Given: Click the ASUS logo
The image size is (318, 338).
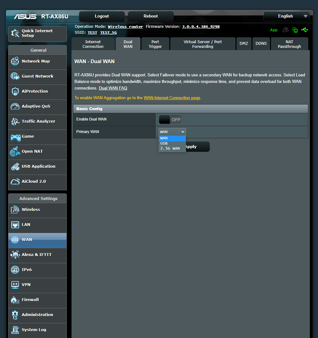Looking at the screenshot, I should click(x=25, y=17).
